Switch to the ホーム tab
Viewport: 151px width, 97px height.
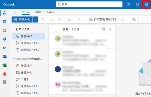click(x=26, y=12)
